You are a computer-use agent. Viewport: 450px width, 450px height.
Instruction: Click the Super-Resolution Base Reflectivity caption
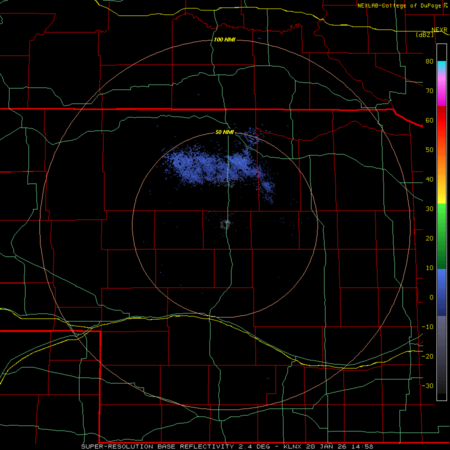[x=227, y=446]
